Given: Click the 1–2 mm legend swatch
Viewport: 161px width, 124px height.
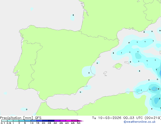Looking at the screenshot, I should click(x=16, y=121).
